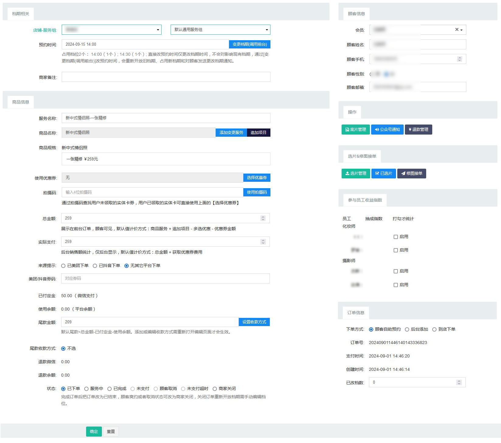This screenshot has width=501, height=443.
Task: Click the 公众号通知 speaker button
Action: (x=387, y=130)
